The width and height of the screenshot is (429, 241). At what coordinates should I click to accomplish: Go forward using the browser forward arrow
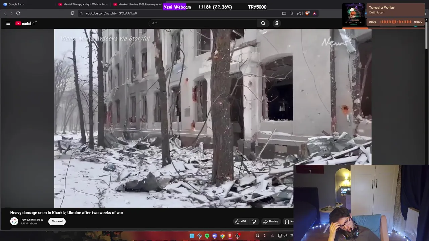[11, 13]
